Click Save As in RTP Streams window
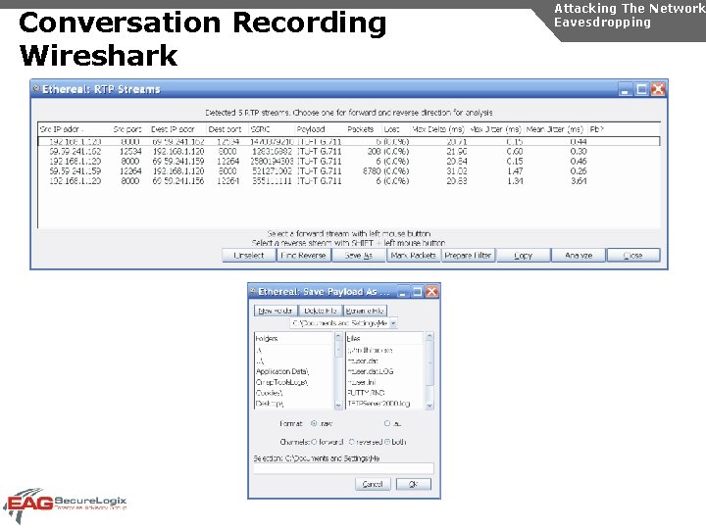Image resolution: width=706 pixels, height=529 pixels. 359,255
